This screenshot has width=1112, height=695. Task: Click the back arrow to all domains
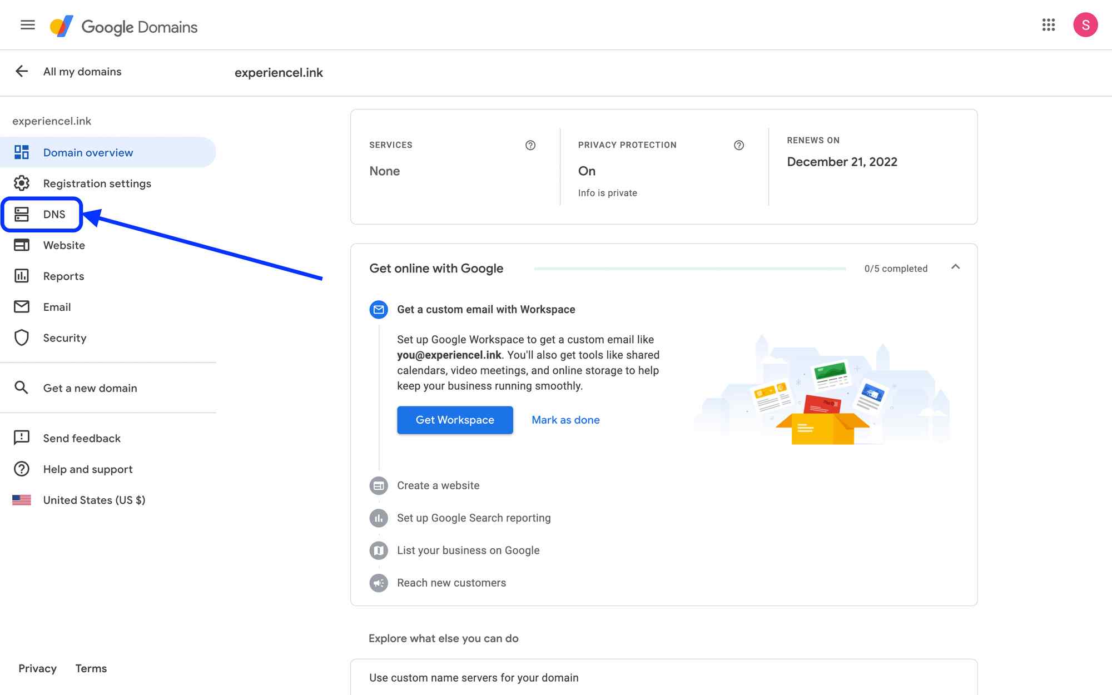(x=22, y=71)
